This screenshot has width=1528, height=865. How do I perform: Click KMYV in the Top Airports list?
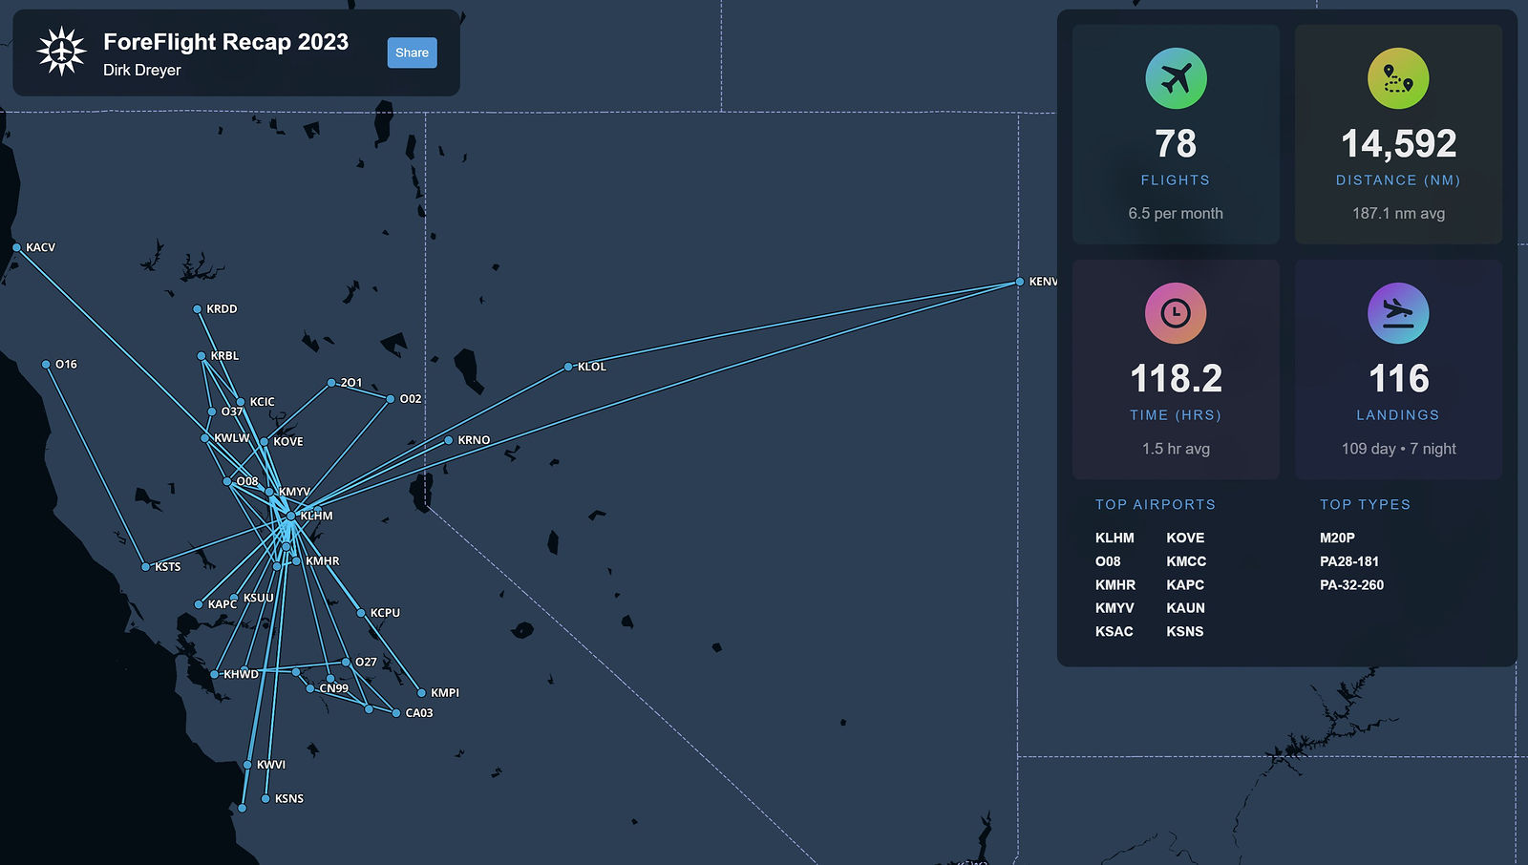click(1114, 608)
